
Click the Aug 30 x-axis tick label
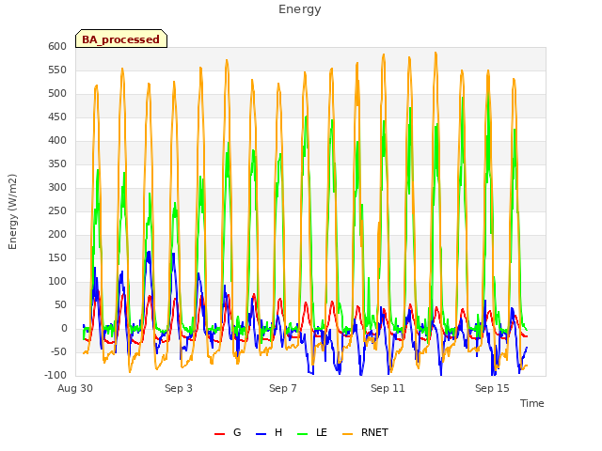75,388
